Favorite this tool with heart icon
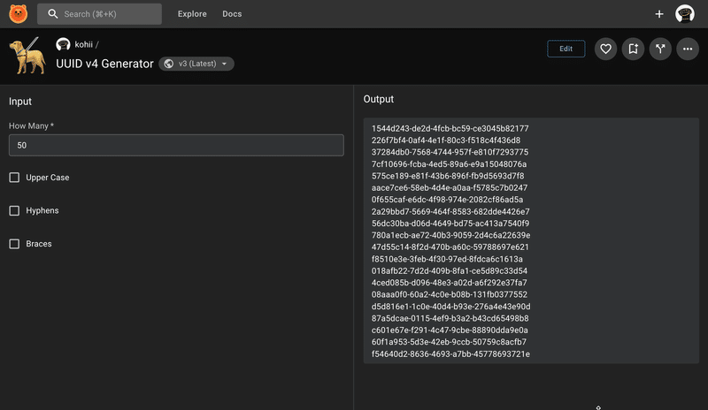 tap(605, 49)
